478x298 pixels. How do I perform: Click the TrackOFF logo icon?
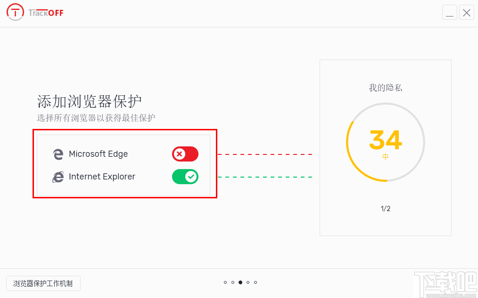pyautogui.click(x=15, y=12)
